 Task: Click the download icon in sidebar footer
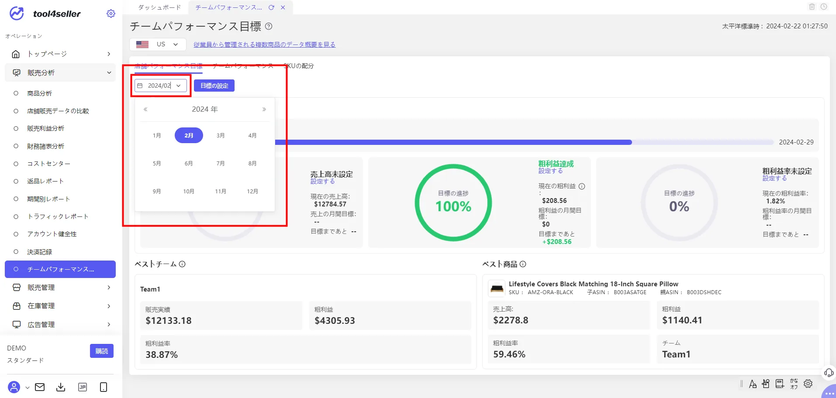click(61, 387)
